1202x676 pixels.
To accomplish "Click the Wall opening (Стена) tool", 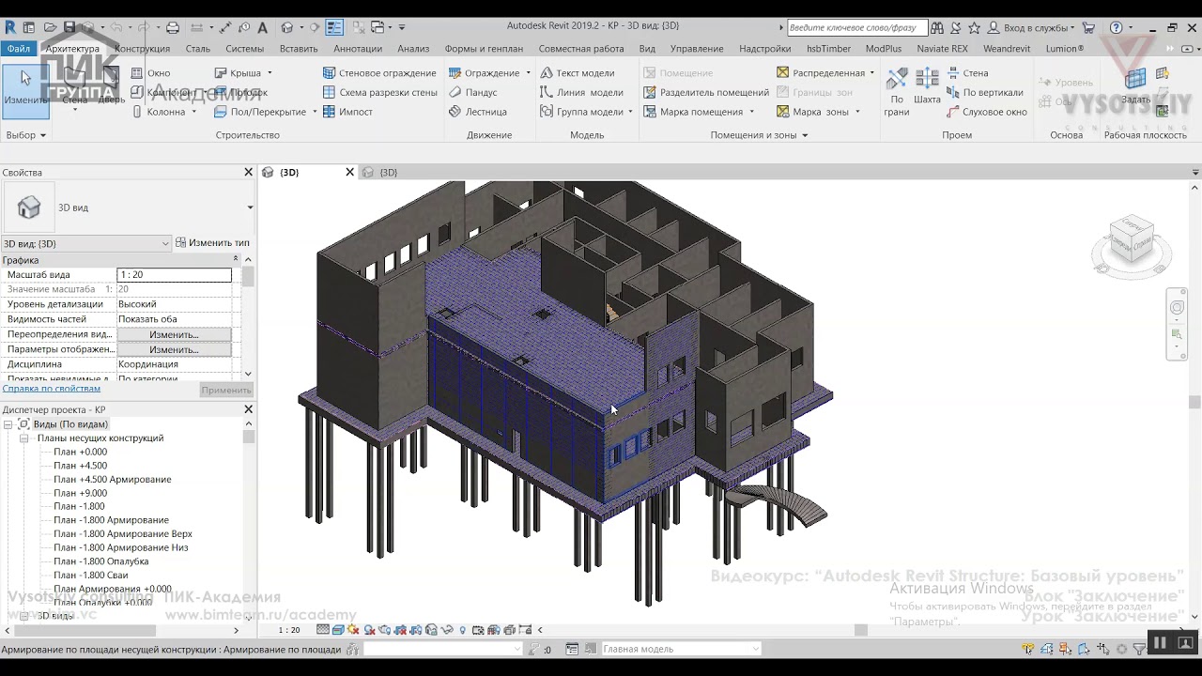I will click(x=967, y=73).
